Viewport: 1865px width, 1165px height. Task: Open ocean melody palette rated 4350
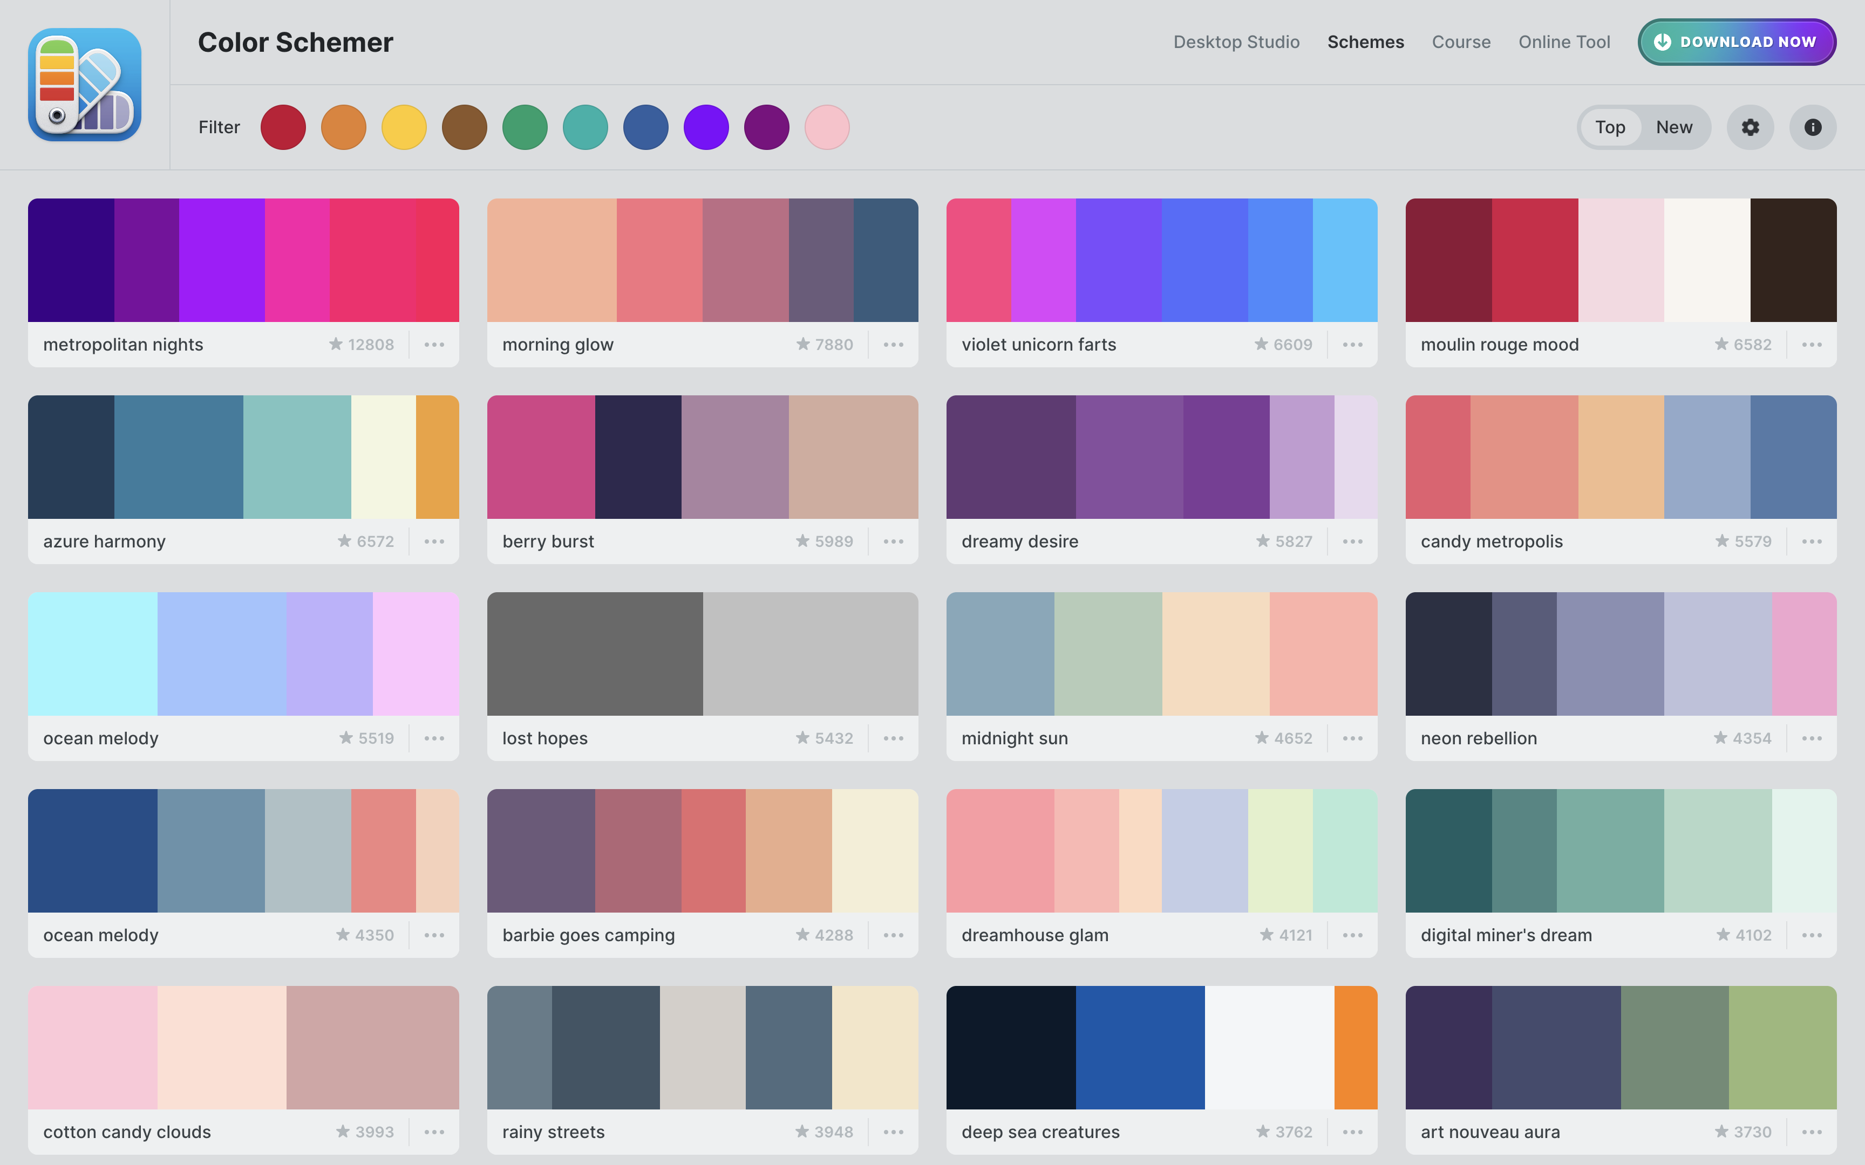tap(243, 851)
